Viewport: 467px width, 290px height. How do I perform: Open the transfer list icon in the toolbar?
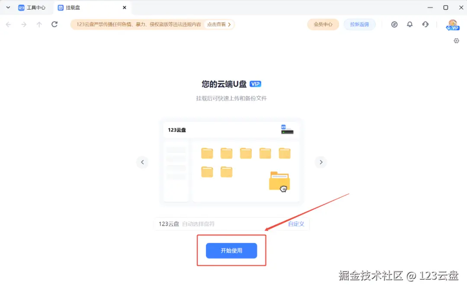[x=394, y=24]
